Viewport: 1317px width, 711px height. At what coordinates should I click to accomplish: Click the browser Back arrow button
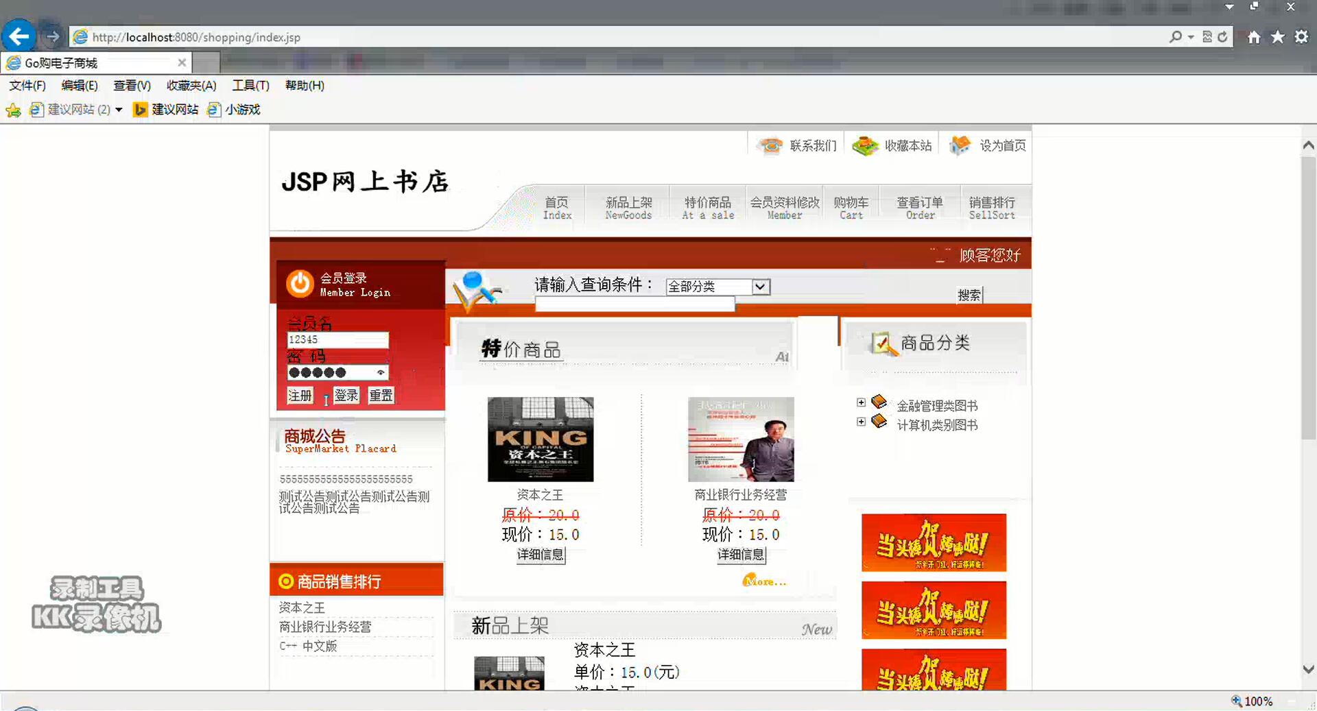tap(19, 36)
